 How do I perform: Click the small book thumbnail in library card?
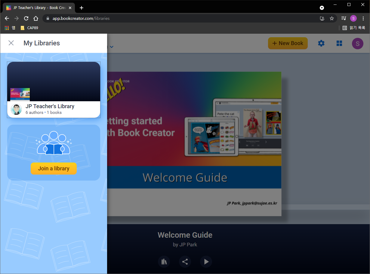(20, 95)
